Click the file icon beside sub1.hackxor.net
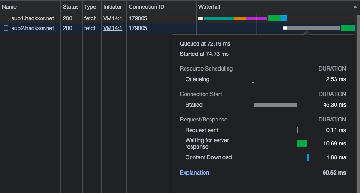This screenshot has width=360, height=193. point(6,18)
